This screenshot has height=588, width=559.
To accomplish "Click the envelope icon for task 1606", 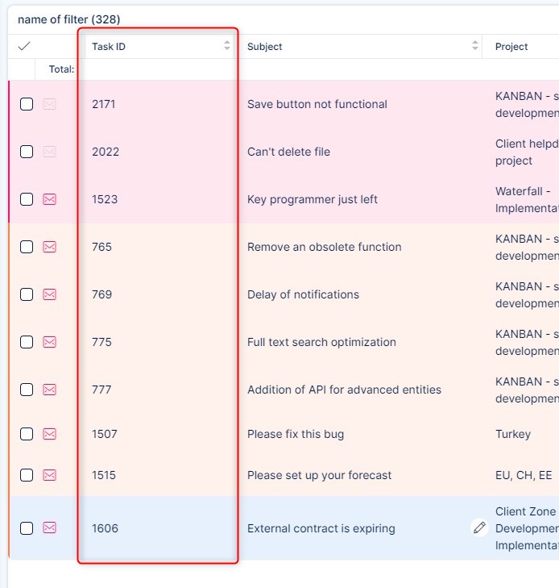I will point(49,528).
